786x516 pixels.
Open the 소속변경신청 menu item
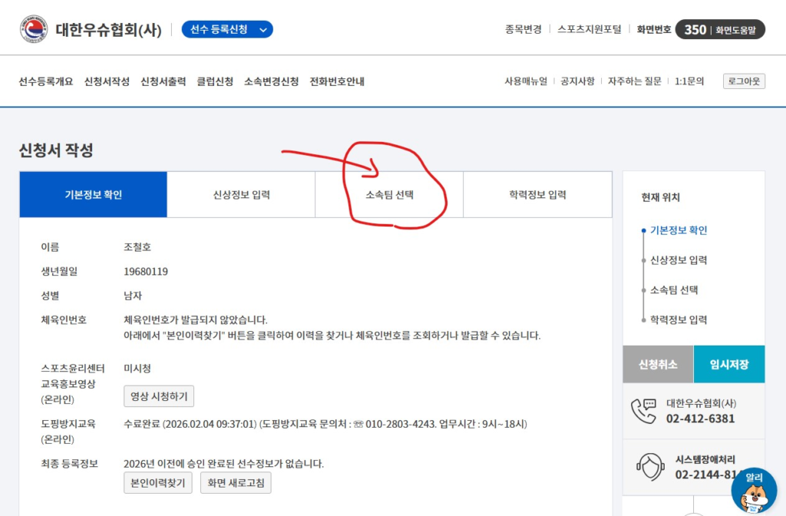tap(271, 81)
